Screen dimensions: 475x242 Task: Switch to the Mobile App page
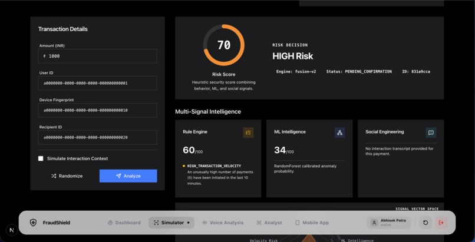[312, 223]
